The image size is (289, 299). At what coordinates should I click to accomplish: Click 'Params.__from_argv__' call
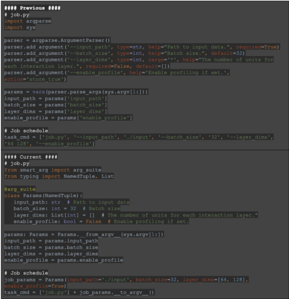(89, 235)
